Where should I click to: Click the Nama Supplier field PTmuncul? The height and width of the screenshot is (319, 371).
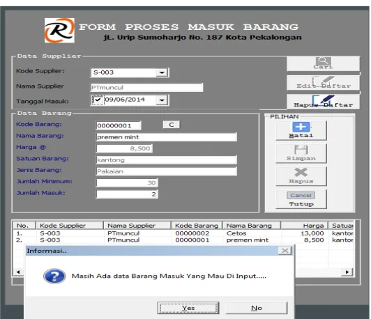(x=146, y=88)
